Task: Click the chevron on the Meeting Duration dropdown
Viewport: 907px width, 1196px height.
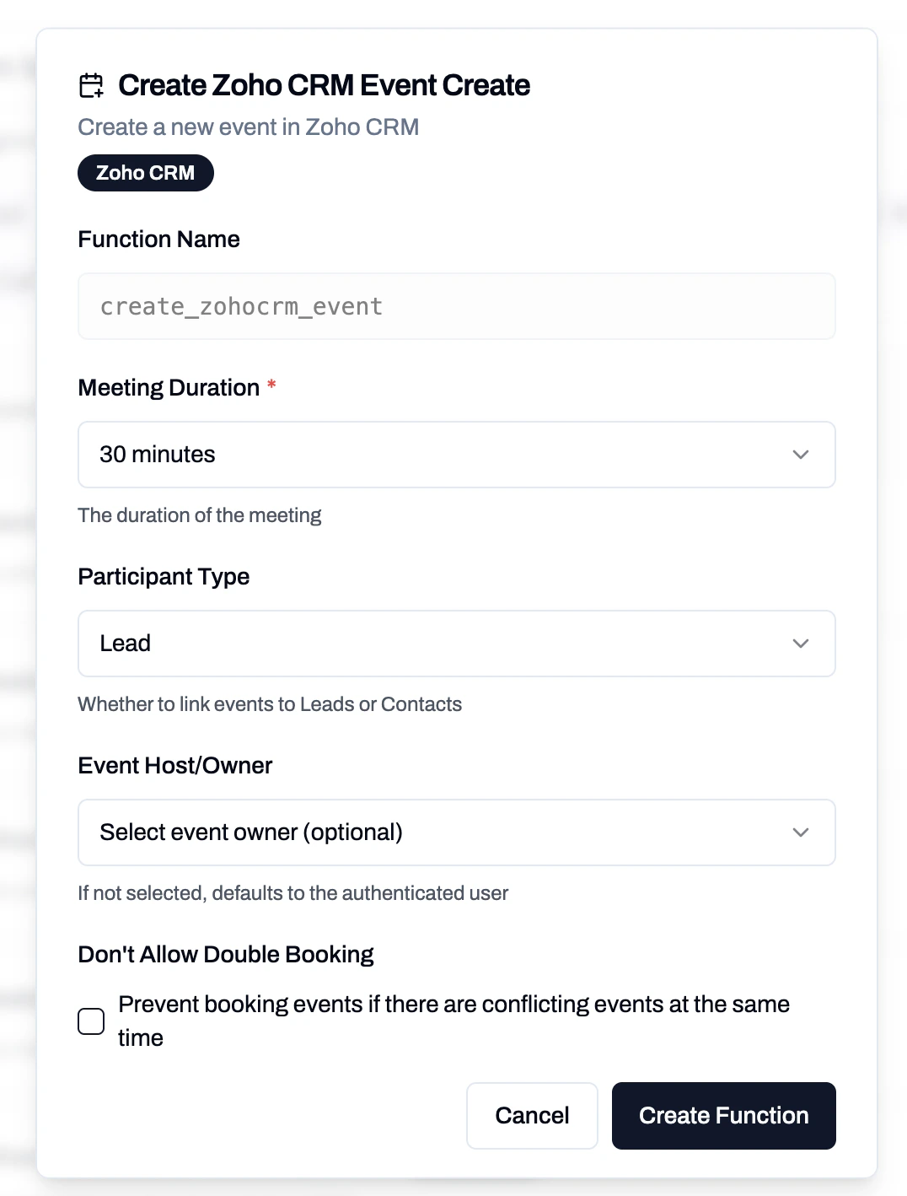Action: click(800, 455)
